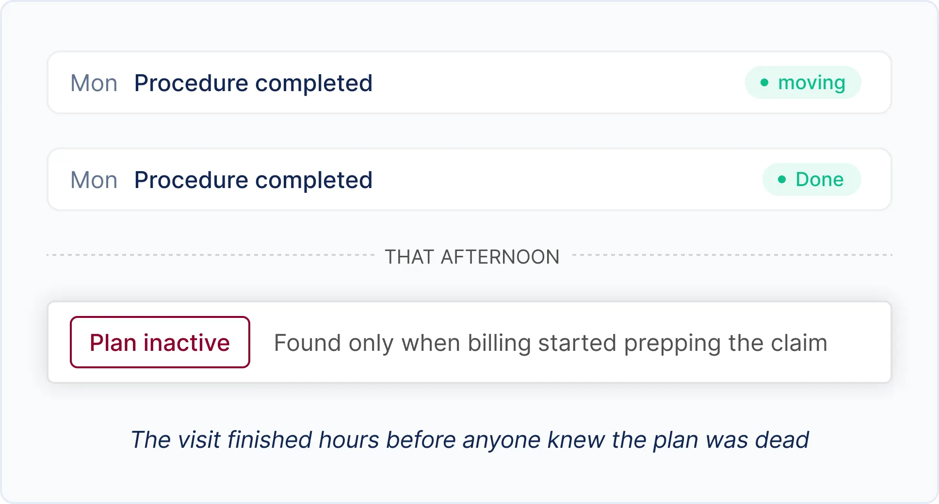Select the moving status badge
The image size is (939, 504).
click(803, 82)
